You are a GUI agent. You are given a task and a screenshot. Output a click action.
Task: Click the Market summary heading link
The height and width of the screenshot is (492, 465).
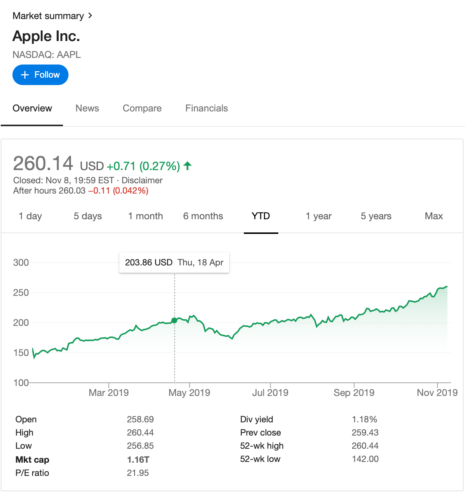[48, 16]
